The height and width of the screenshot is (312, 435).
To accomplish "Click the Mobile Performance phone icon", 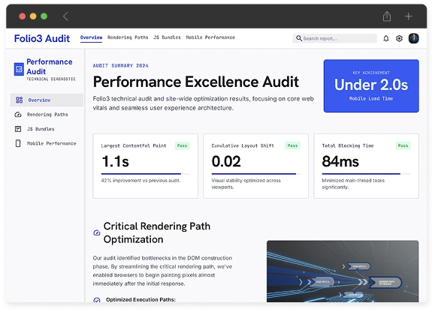I will coord(18,143).
